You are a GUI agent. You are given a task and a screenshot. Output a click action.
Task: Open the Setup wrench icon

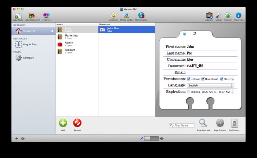pyautogui.click(x=218, y=15)
